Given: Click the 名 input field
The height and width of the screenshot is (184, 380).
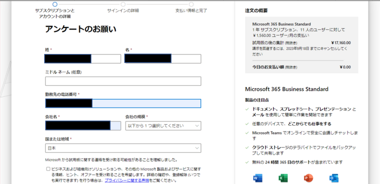Looking at the screenshot, I should (x=163, y=59).
